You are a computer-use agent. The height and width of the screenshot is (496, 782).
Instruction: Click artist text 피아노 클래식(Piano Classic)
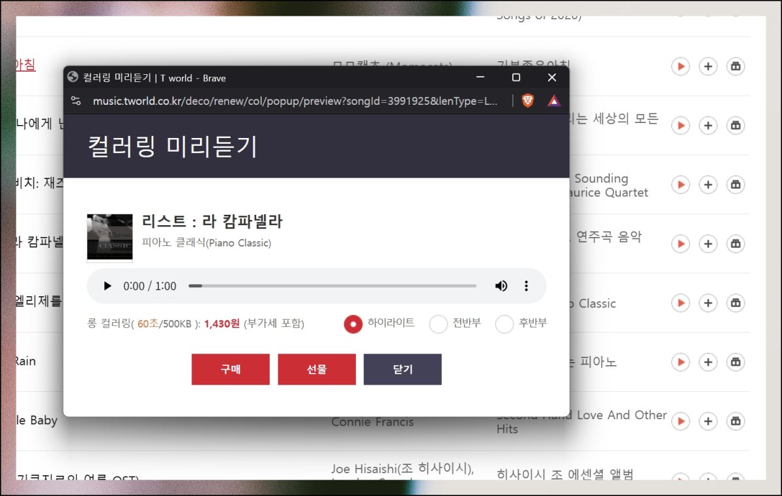tap(207, 243)
